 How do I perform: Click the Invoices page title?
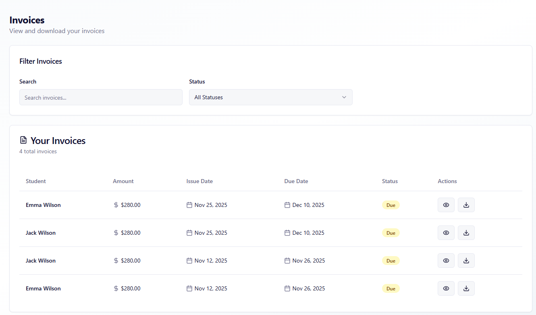pyautogui.click(x=27, y=20)
